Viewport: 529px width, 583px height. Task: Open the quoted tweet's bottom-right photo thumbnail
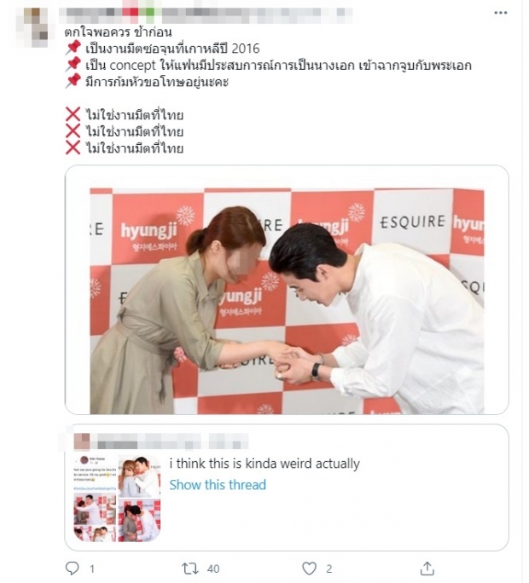pos(140,520)
